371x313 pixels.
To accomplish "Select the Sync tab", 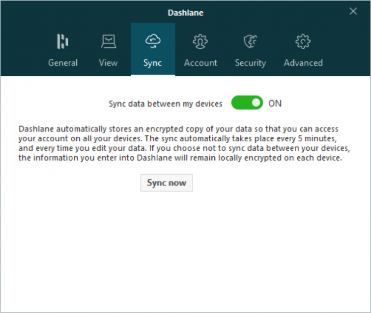I will click(x=153, y=50).
